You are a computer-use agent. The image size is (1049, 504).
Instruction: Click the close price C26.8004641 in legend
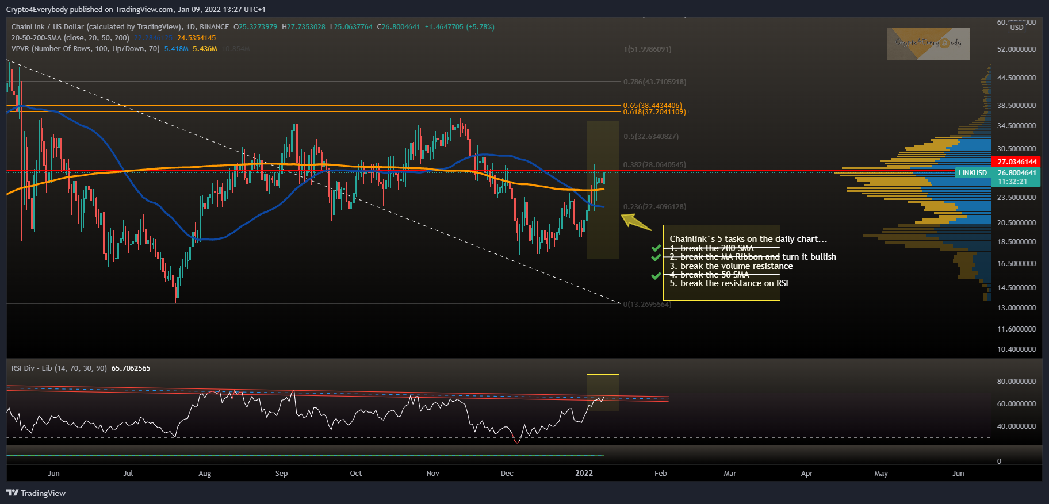[x=399, y=27]
